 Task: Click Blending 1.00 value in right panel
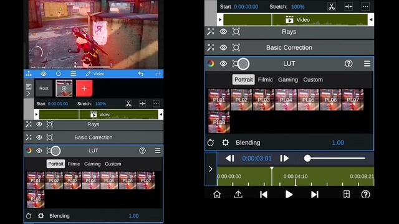coord(338,142)
